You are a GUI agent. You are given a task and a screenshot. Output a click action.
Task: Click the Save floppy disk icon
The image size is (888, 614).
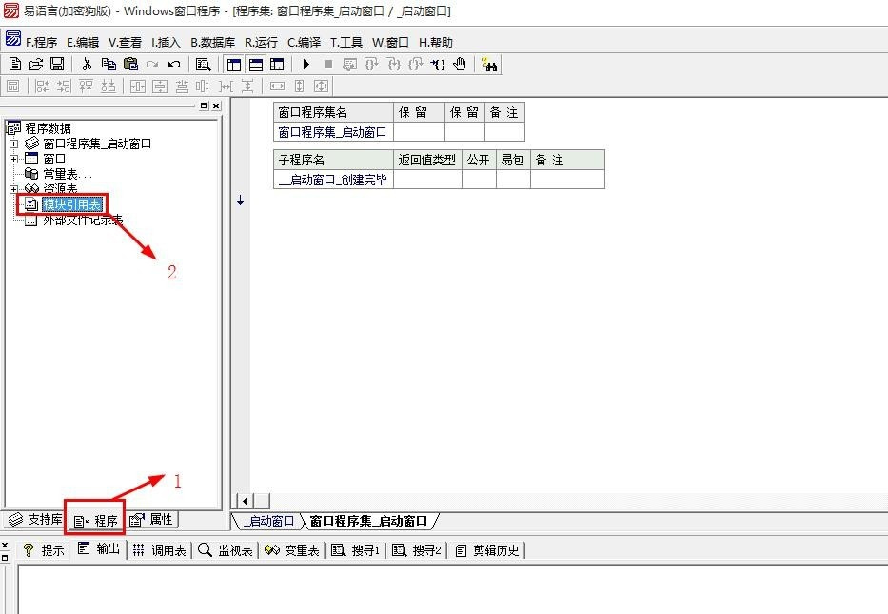(x=57, y=65)
